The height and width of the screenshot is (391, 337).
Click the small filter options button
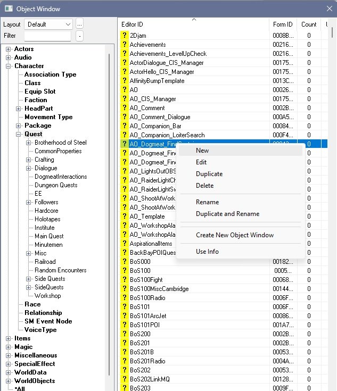pyautogui.click(x=79, y=36)
